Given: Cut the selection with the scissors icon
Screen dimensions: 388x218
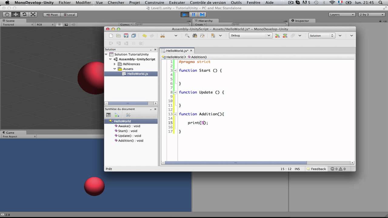Looking at the screenshot, I should click(162, 36).
